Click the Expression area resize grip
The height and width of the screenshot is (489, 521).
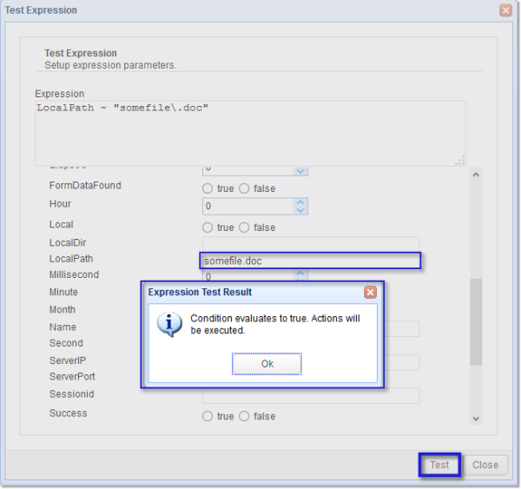click(460, 161)
